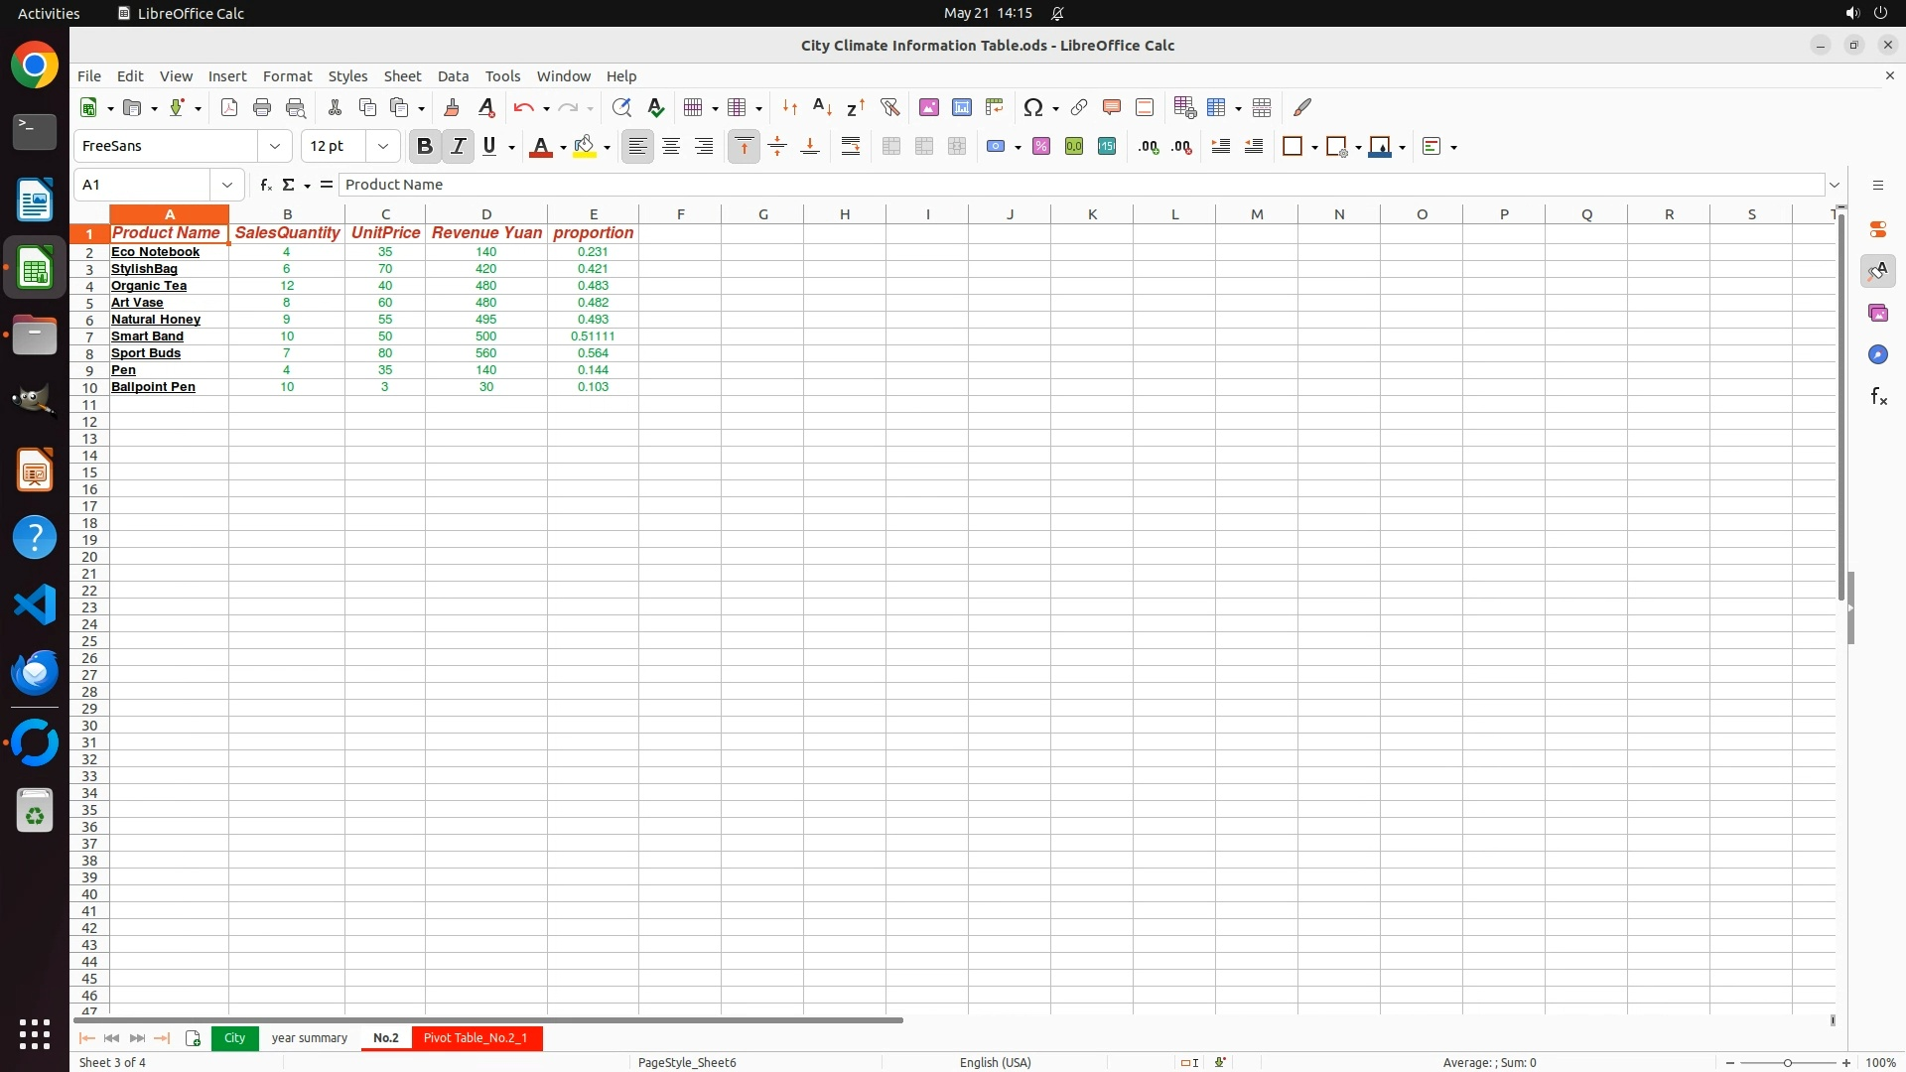Click the Clone Formatting paintbrush icon
This screenshot has width=1906, height=1072.
tap(452, 107)
